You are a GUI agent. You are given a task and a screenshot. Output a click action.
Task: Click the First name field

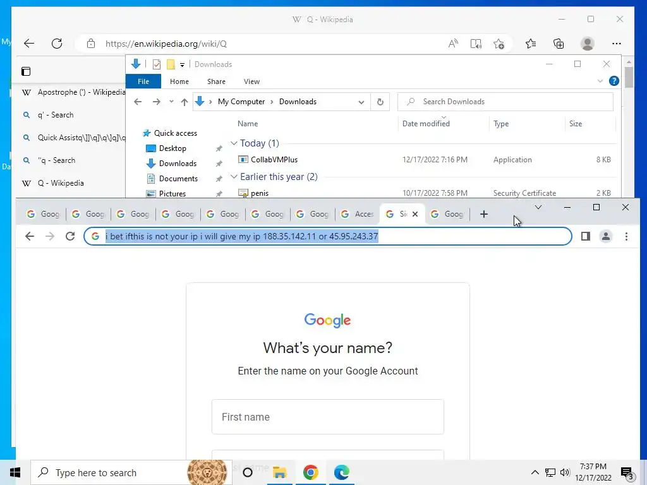pyautogui.click(x=328, y=417)
